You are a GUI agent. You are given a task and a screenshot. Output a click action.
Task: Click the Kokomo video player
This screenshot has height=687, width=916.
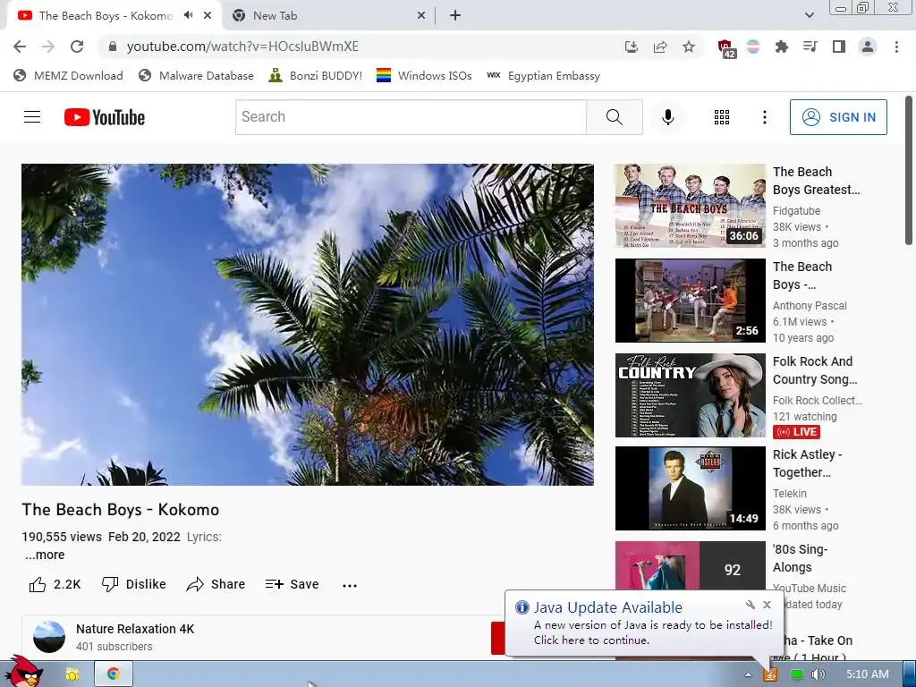pyautogui.click(x=308, y=324)
